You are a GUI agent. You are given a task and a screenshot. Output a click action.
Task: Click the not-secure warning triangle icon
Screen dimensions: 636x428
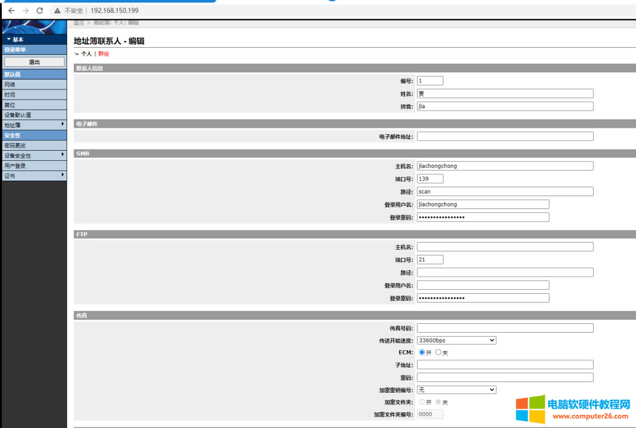(x=57, y=11)
